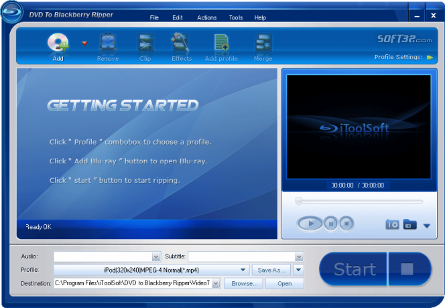Open the dropdown next to Save As
This screenshot has height=308, width=445.
pos(298,270)
